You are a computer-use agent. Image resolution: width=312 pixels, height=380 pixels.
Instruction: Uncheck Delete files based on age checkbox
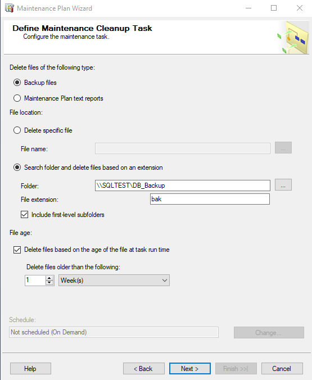coord(17,250)
